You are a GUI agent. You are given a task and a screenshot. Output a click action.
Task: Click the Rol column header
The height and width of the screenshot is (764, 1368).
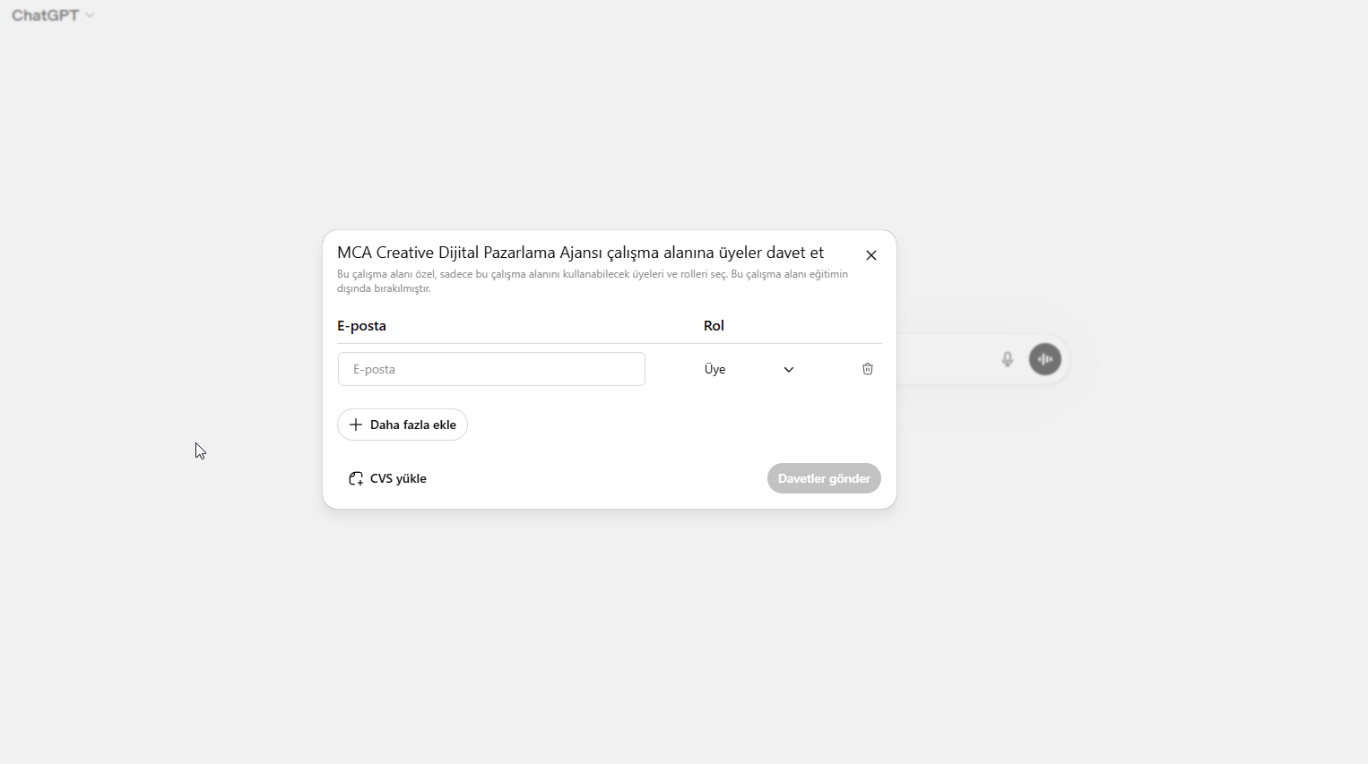(714, 326)
